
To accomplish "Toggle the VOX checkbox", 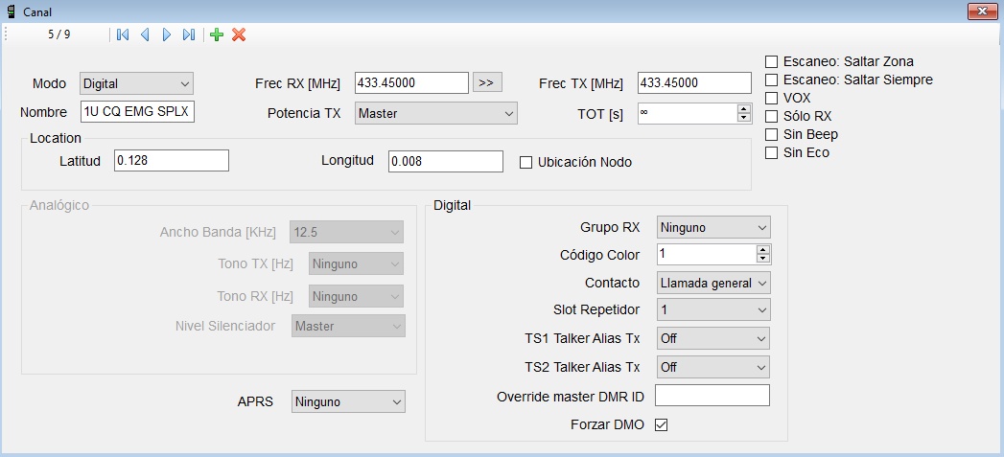I will coord(771,98).
